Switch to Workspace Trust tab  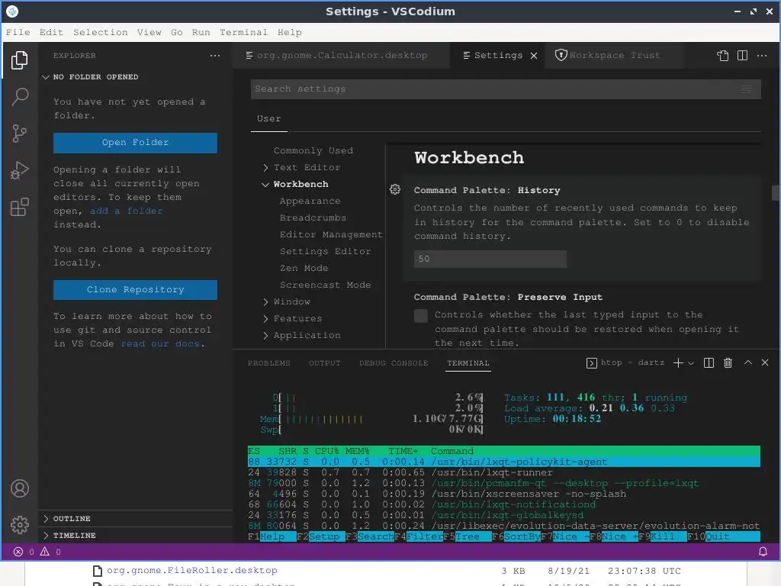tap(614, 55)
